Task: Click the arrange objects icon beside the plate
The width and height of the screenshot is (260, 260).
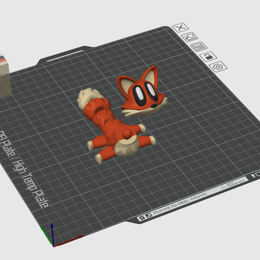Action: coord(199,46)
